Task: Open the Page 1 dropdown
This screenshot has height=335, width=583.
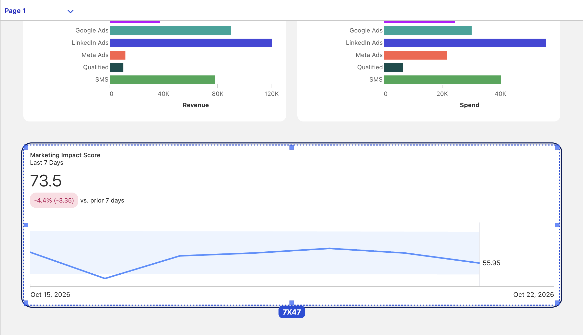Action: click(39, 11)
